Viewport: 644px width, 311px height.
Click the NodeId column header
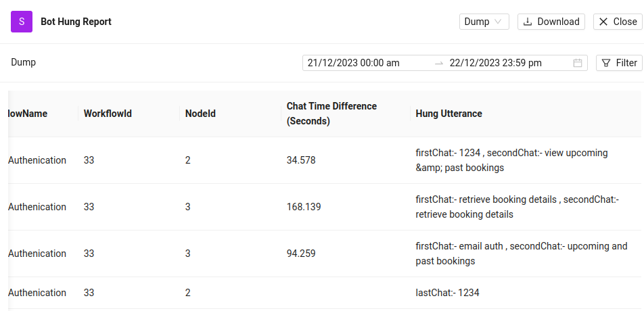click(x=200, y=114)
